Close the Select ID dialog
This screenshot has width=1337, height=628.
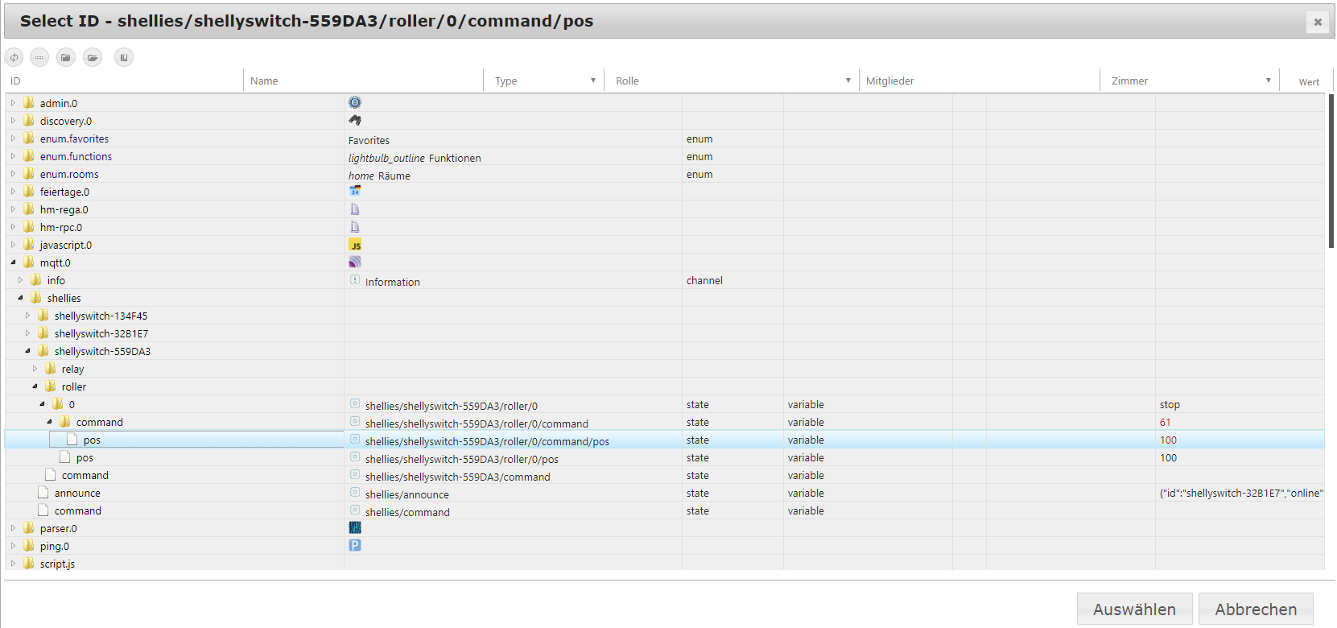(1318, 22)
